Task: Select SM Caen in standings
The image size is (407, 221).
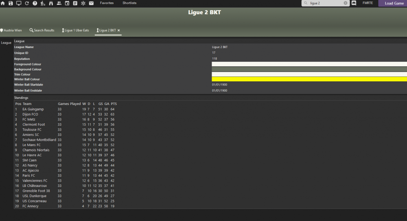Action: pos(29,160)
